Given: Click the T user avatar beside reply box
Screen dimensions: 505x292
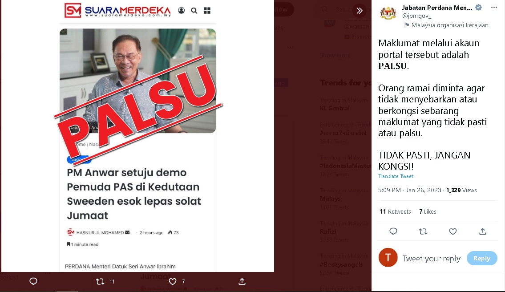Looking at the screenshot, I should 388,258.
